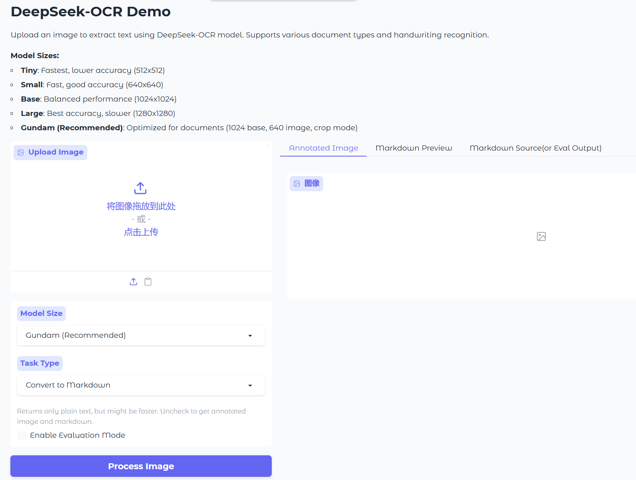Click the image icon beside Upload Image label

click(21, 153)
